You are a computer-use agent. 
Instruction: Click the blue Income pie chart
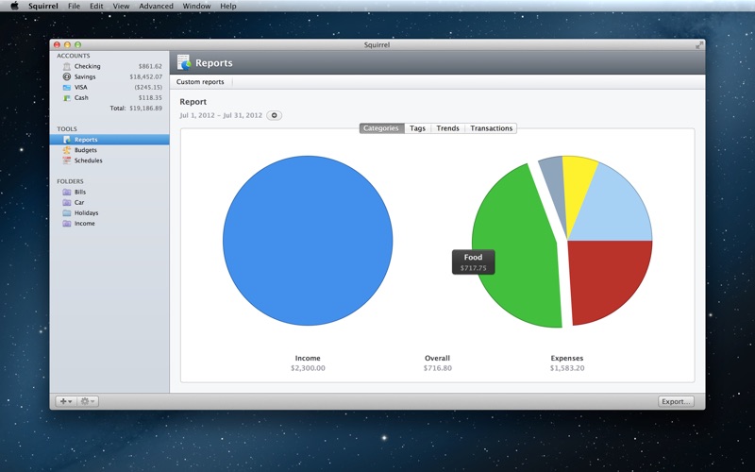[x=308, y=241]
